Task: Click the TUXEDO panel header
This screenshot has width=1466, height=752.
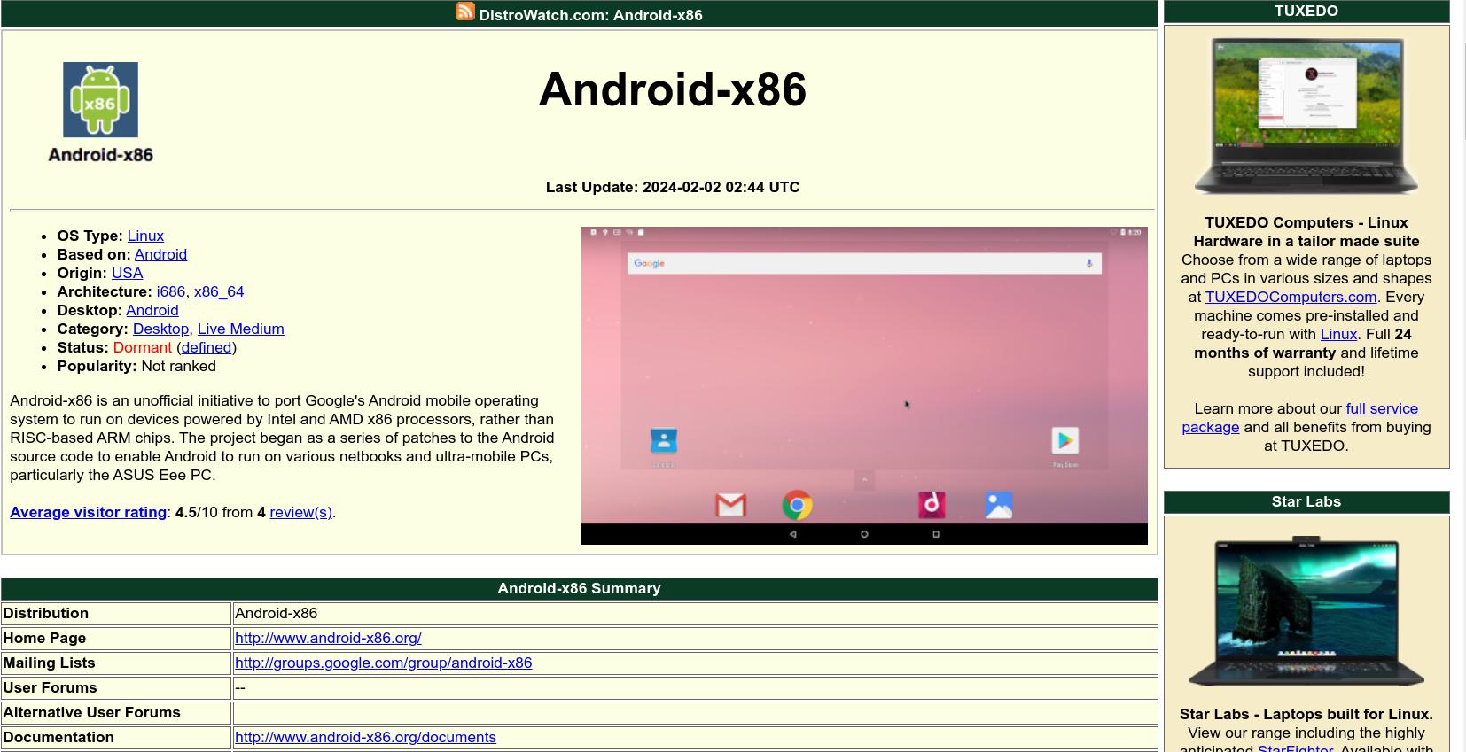Action: [1306, 11]
